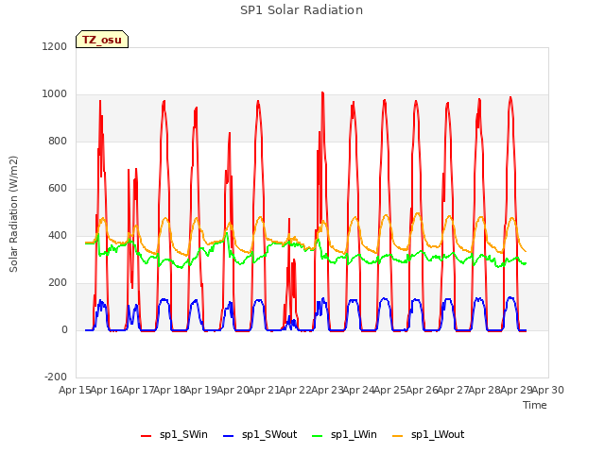The image size is (605, 453).
Task: Click x-axis label Apr 22
Action: pos(296,390)
